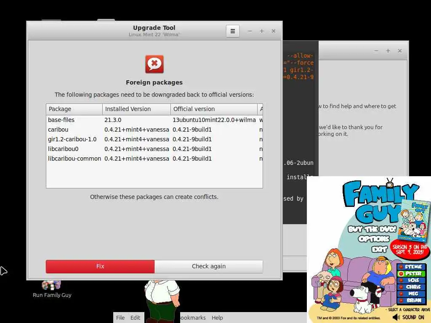Close the Upgrade Tool window
431x323 pixels.
[274, 31]
